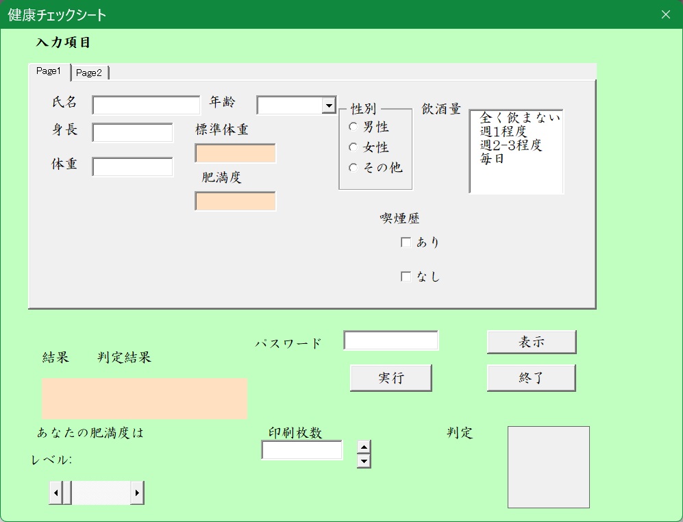683x522 pixels.
Task: Enable the あり smoking history checkbox
Action: pos(406,242)
